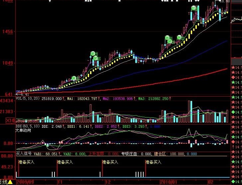Click the VAR1: 68.051 readout
This screenshot has height=185, width=242.
46,154
